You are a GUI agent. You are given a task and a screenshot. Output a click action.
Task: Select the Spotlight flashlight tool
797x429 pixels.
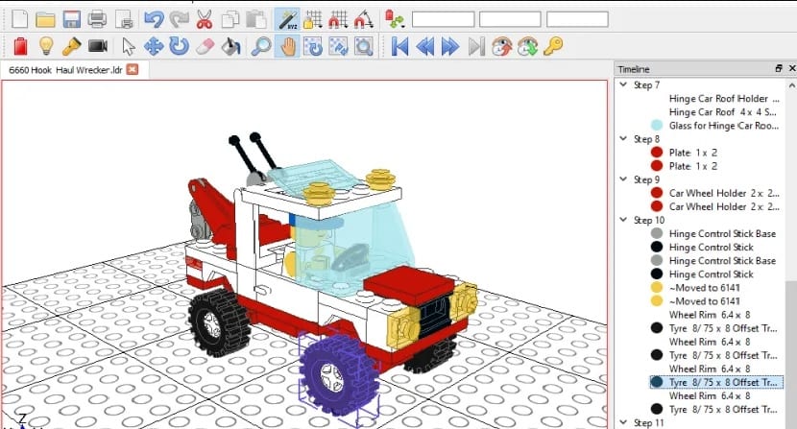click(71, 46)
